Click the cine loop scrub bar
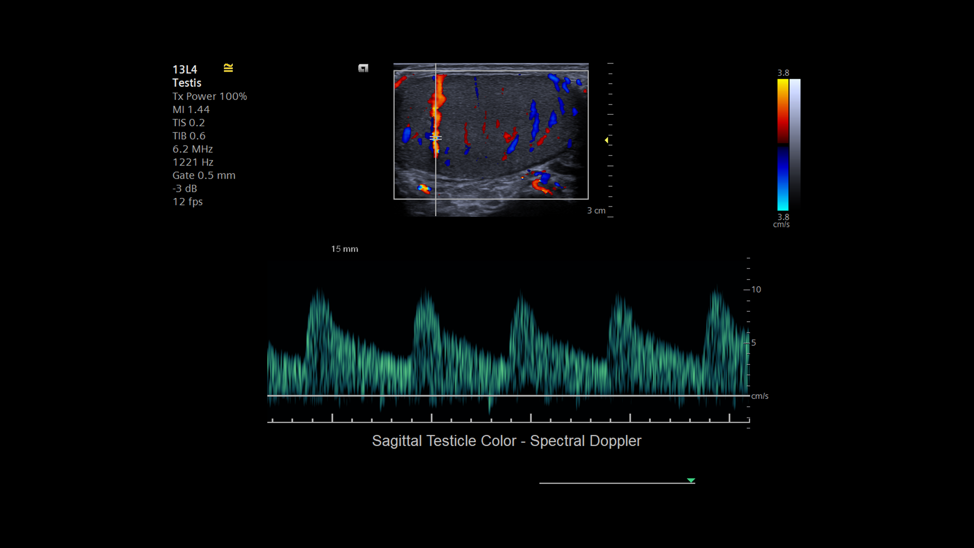 pyautogui.click(x=616, y=483)
